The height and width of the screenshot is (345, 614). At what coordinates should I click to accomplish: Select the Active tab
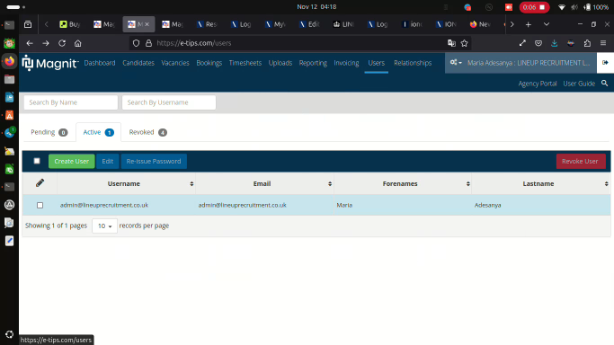coord(98,132)
